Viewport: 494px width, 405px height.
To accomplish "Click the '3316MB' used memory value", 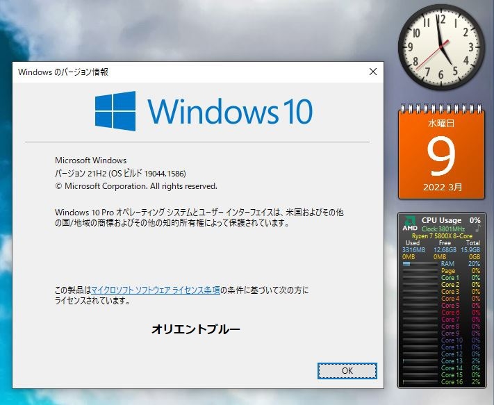I will [413, 250].
